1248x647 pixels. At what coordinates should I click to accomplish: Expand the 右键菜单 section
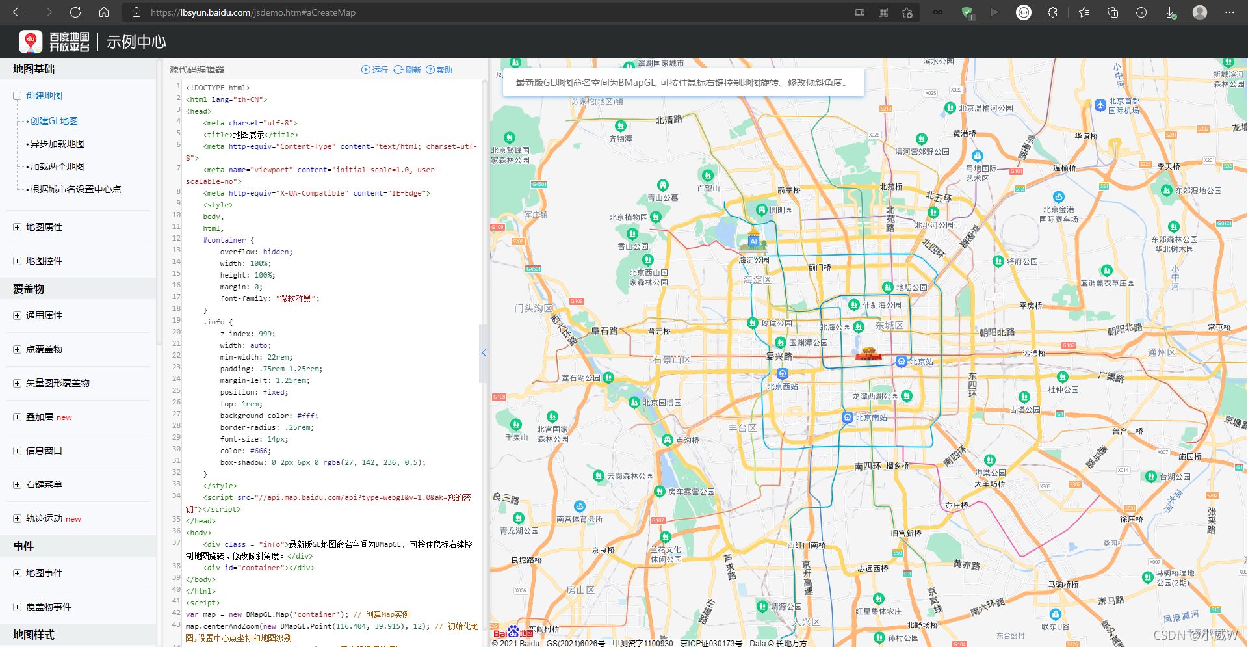pyautogui.click(x=17, y=484)
